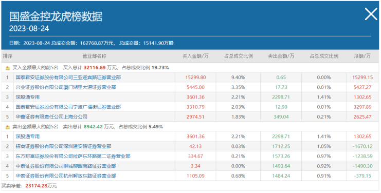Viewport: 381px width, 193px height.
Task: Select the net amount 2625.47 cell
Action: 362,117
